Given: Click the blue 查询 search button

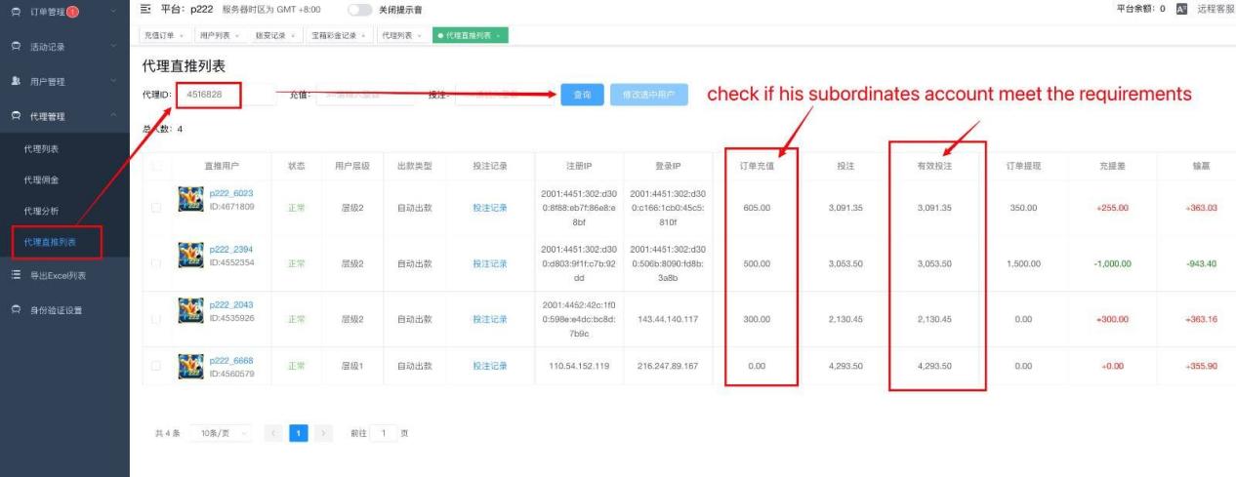Looking at the screenshot, I should pos(582,95).
